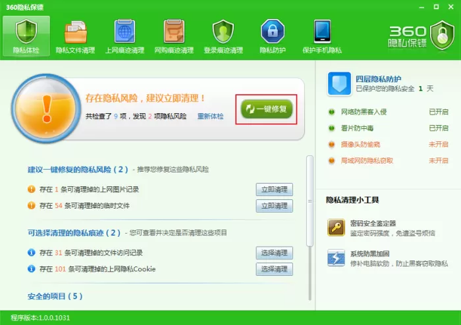The height and width of the screenshot is (325, 461).
Task: Switch to 上网痕迹清理 browsing traces tab
Action: click(124, 36)
